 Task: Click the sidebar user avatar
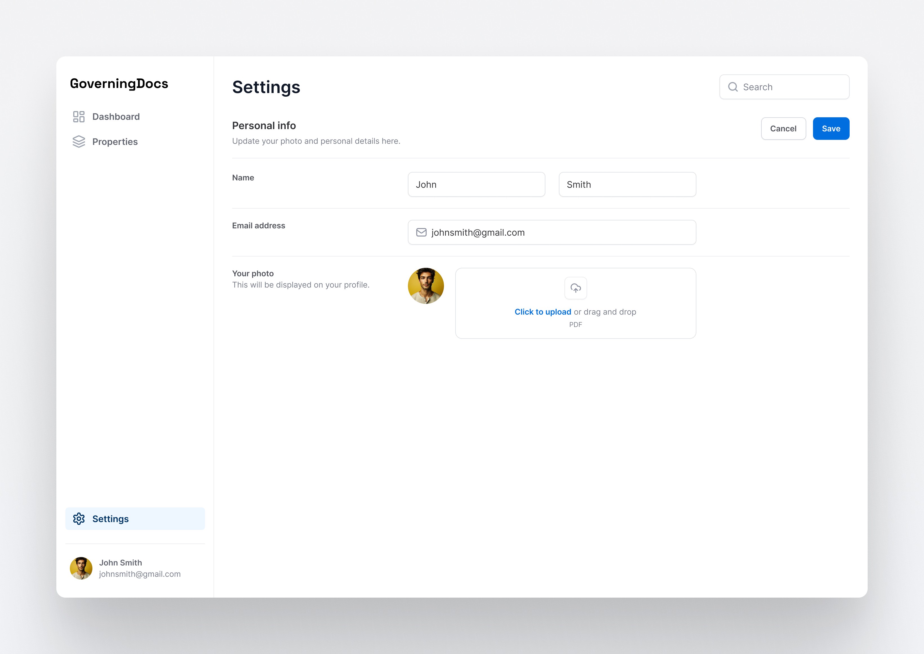[x=81, y=568]
